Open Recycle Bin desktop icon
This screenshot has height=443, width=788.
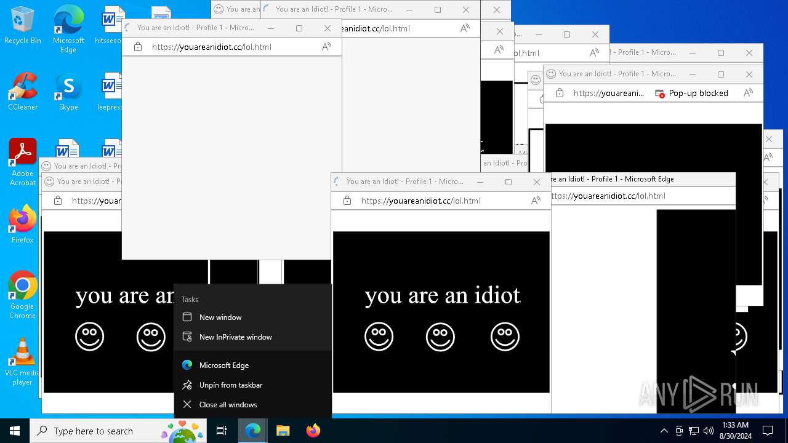[x=23, y=26]
